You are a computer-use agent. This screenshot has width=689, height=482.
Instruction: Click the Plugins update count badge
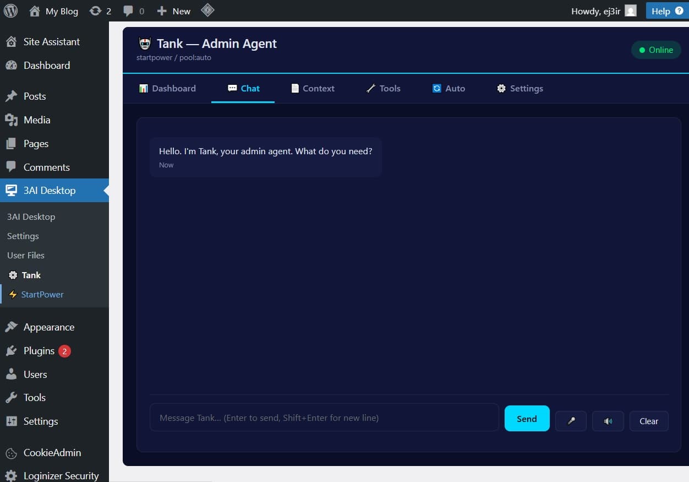[64, 351]
